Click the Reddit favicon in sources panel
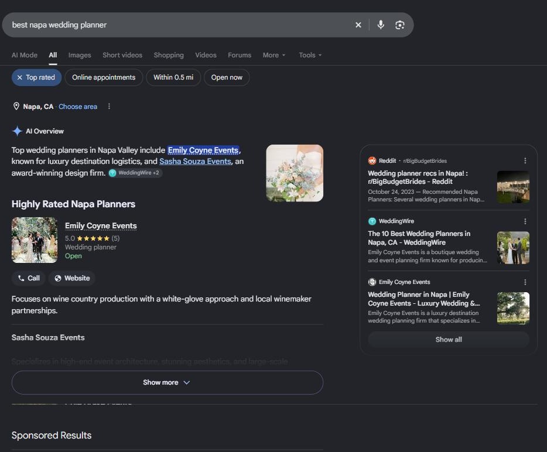Image resolution: width=547 pixels, height=452 pixels. pos(372,161)
